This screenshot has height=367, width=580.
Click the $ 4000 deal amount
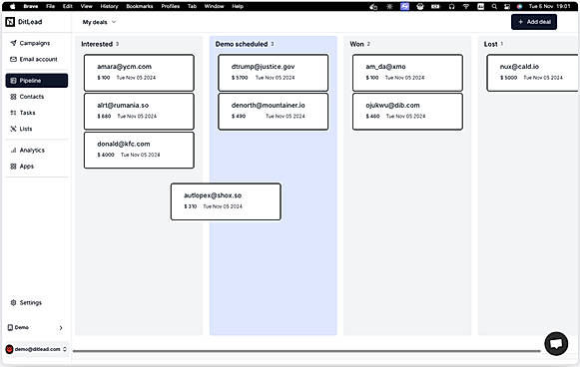coord(106,155)
